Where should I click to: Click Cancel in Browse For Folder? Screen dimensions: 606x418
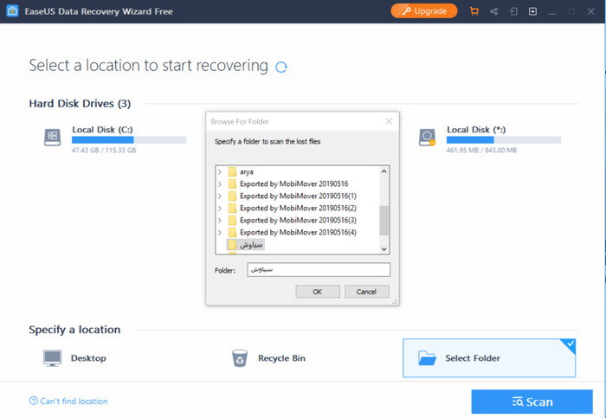coord(367,292)
